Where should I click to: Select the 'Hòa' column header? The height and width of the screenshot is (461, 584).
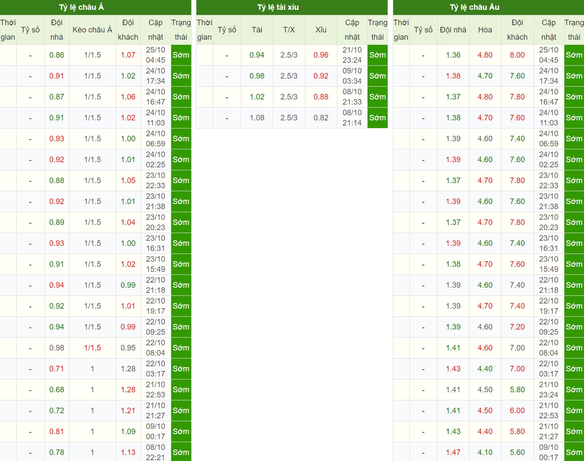485,30
